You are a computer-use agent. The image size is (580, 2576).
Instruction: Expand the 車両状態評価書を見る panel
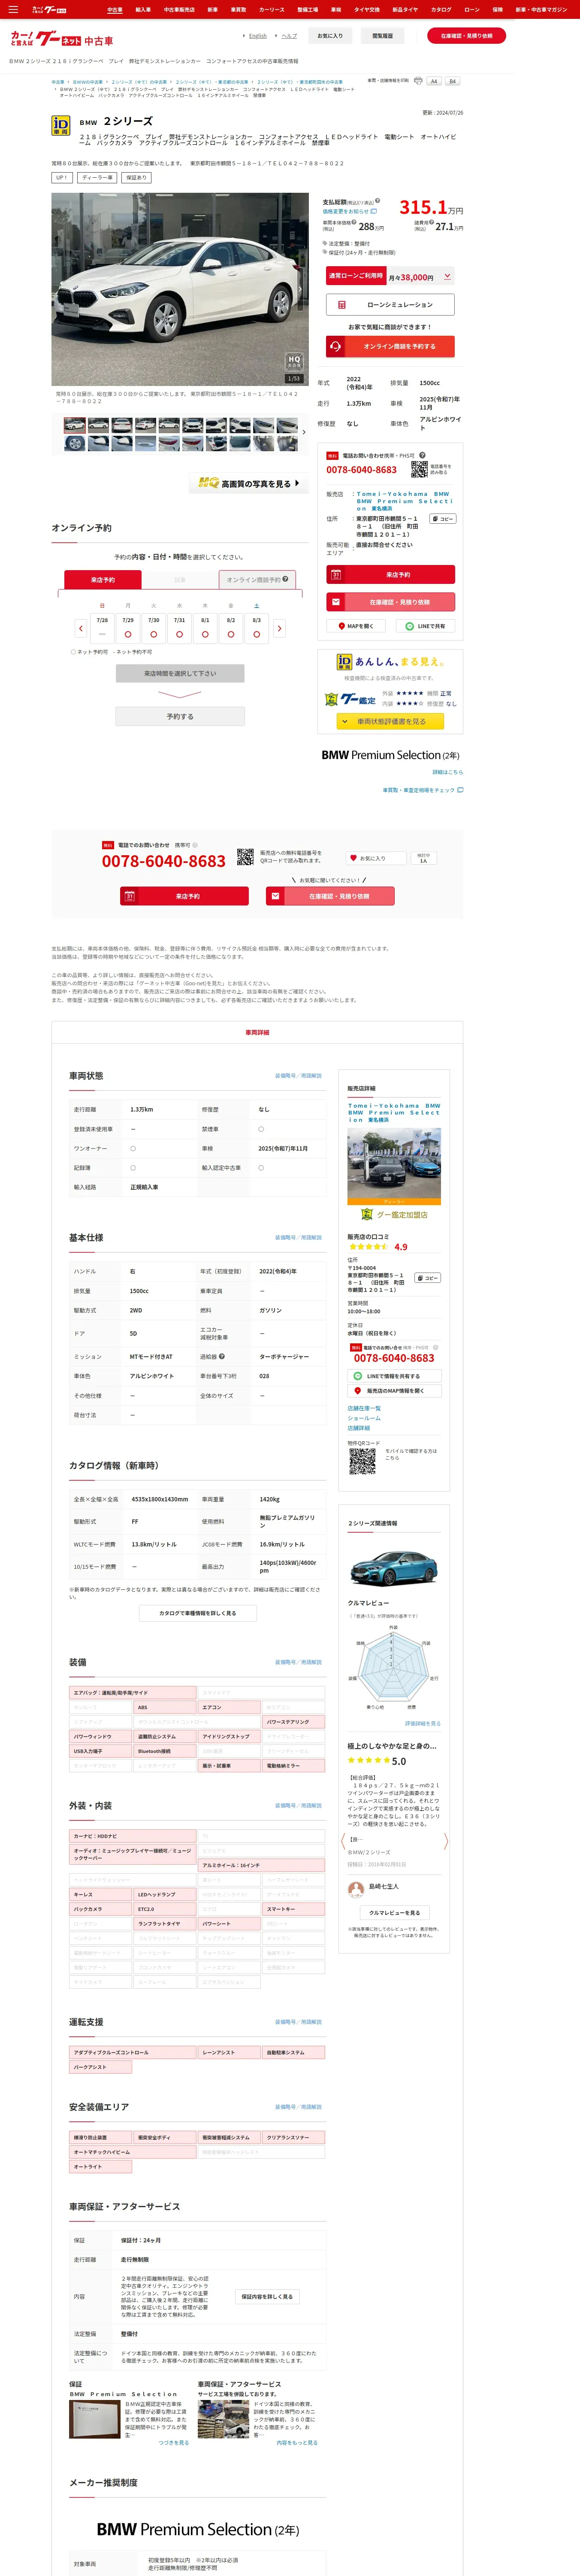pyautogui.click(x=390, y=721)
